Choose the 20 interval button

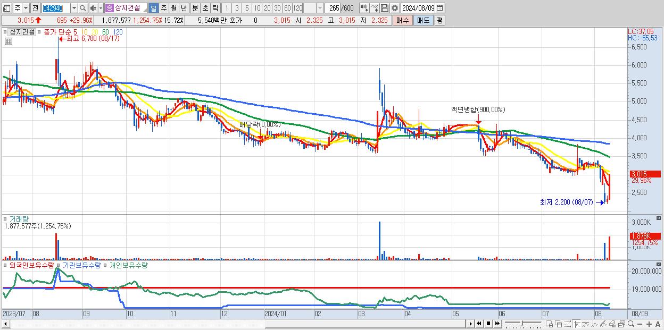point(267,8)
